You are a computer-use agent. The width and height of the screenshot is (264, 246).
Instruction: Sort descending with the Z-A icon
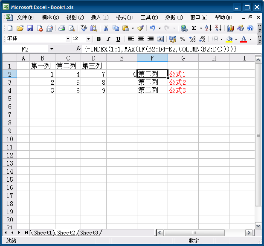(x=218, y=28)
